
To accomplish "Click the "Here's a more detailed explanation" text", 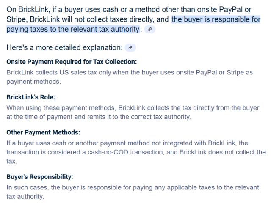I will [x=65, y=48].
